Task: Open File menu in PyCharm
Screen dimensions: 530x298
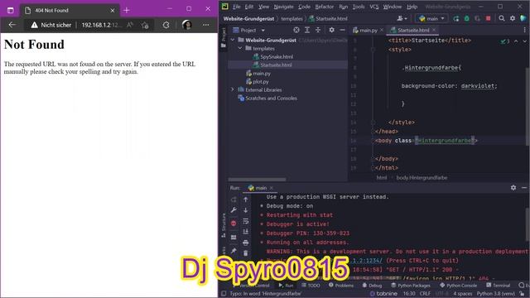Action: point(236,7)
